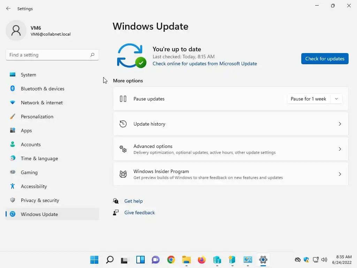Viewport: 357px width, 268px height.
Task: Click the Settings gear icon in taskbar
Action: 263,260
